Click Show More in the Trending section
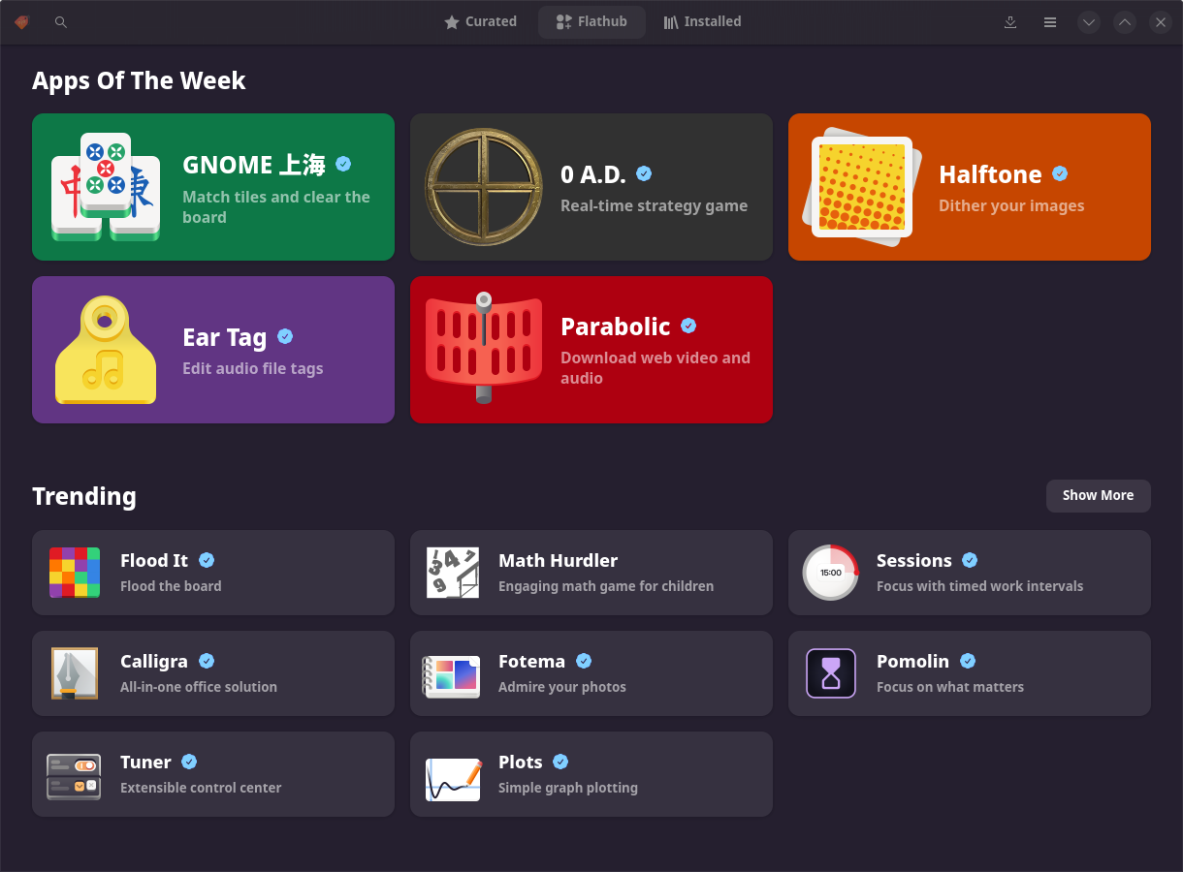 (x=1098, y=495)
